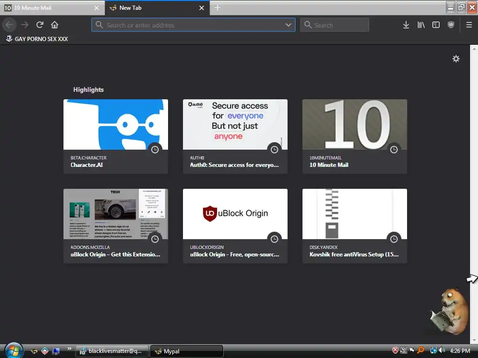
Task: Open the Auth0 Secure access thumbnail
Action: click(235, 124)
